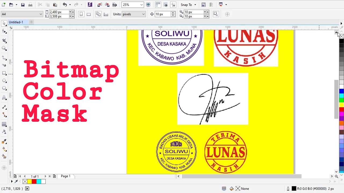Select the Pick tool
The width and height of the screenshot is (344, 193).
(x=4, y=24)
